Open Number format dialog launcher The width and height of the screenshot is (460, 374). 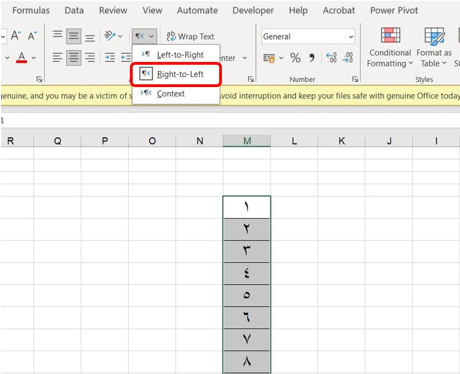[x=355, y=79]
